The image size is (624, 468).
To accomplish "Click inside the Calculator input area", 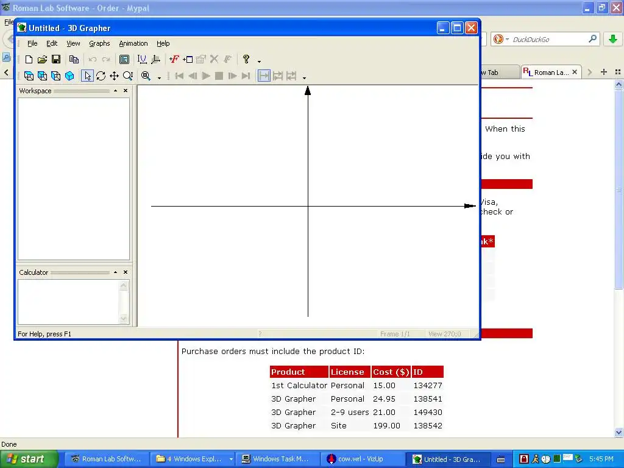I will point(68,302).
